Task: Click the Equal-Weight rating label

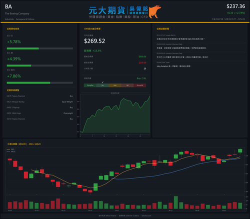Action: tap(67, 101)
